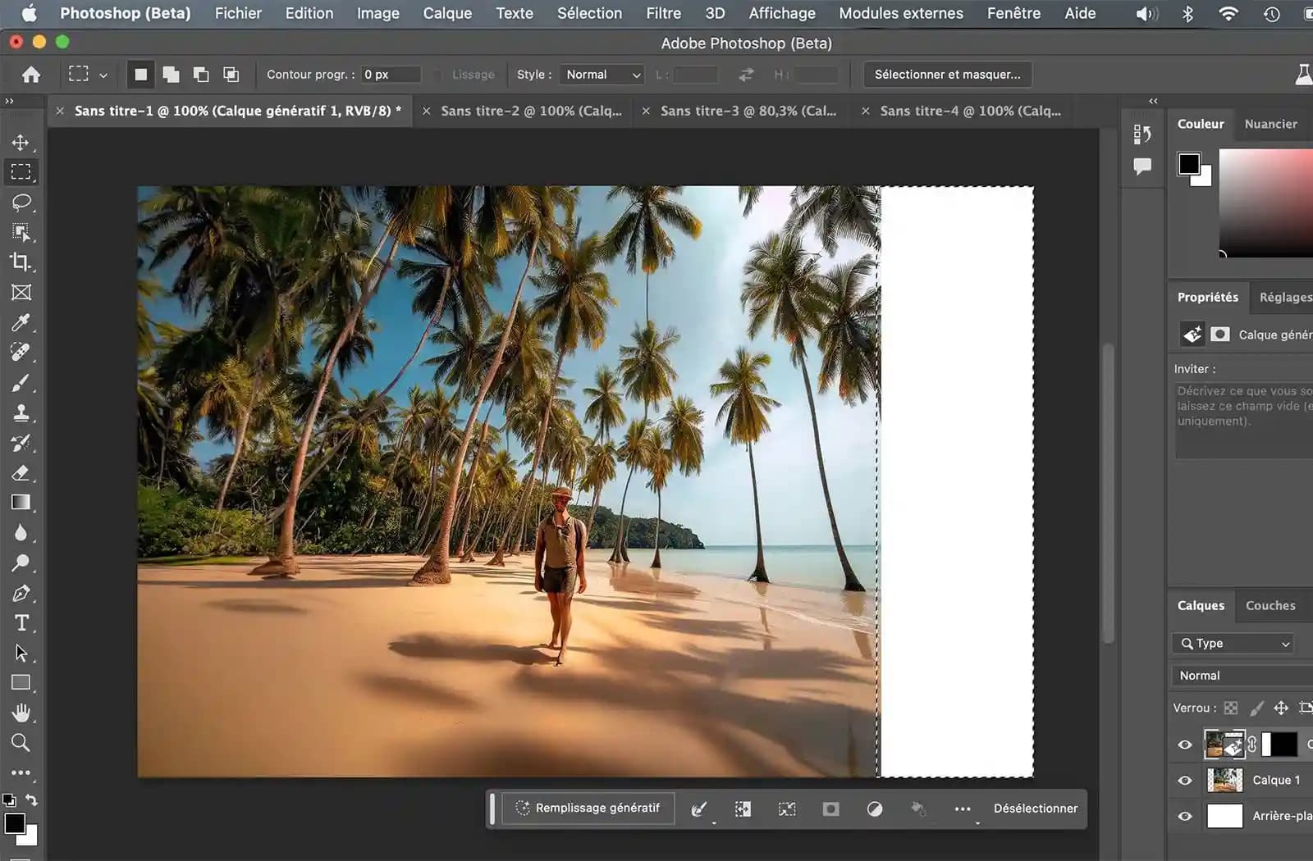The height and width of the screenshot is (861, 1313).
Task: Activate the Zoom magnifier tool
Action: coord(21,743)
